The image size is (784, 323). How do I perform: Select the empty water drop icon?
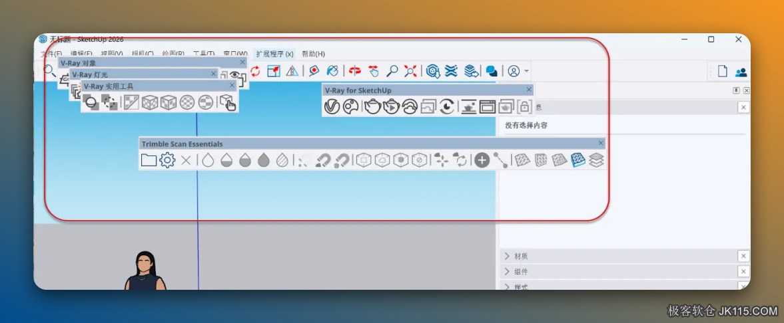(208, 160)
